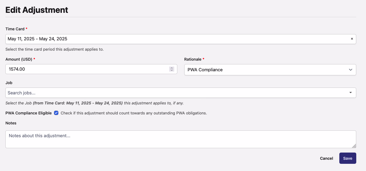Save the adjustment
Screen dimensions: 366x171
point(347,158)
